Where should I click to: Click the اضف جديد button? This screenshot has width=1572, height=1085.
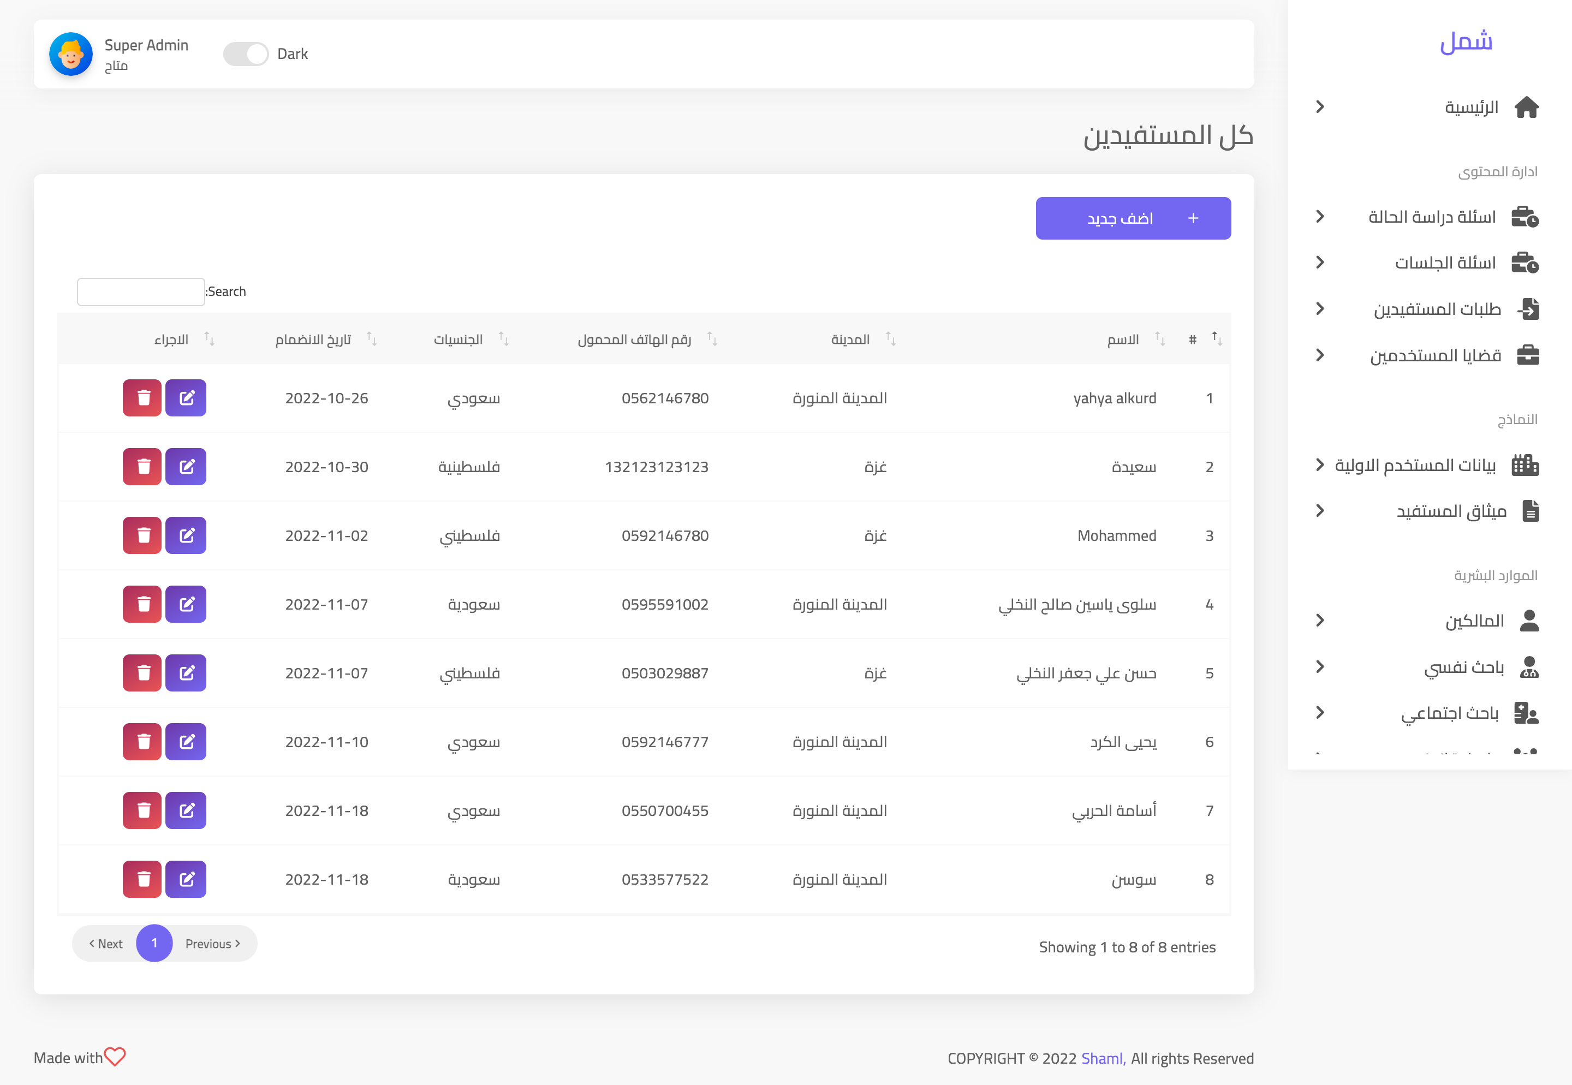click(1133, 218)
